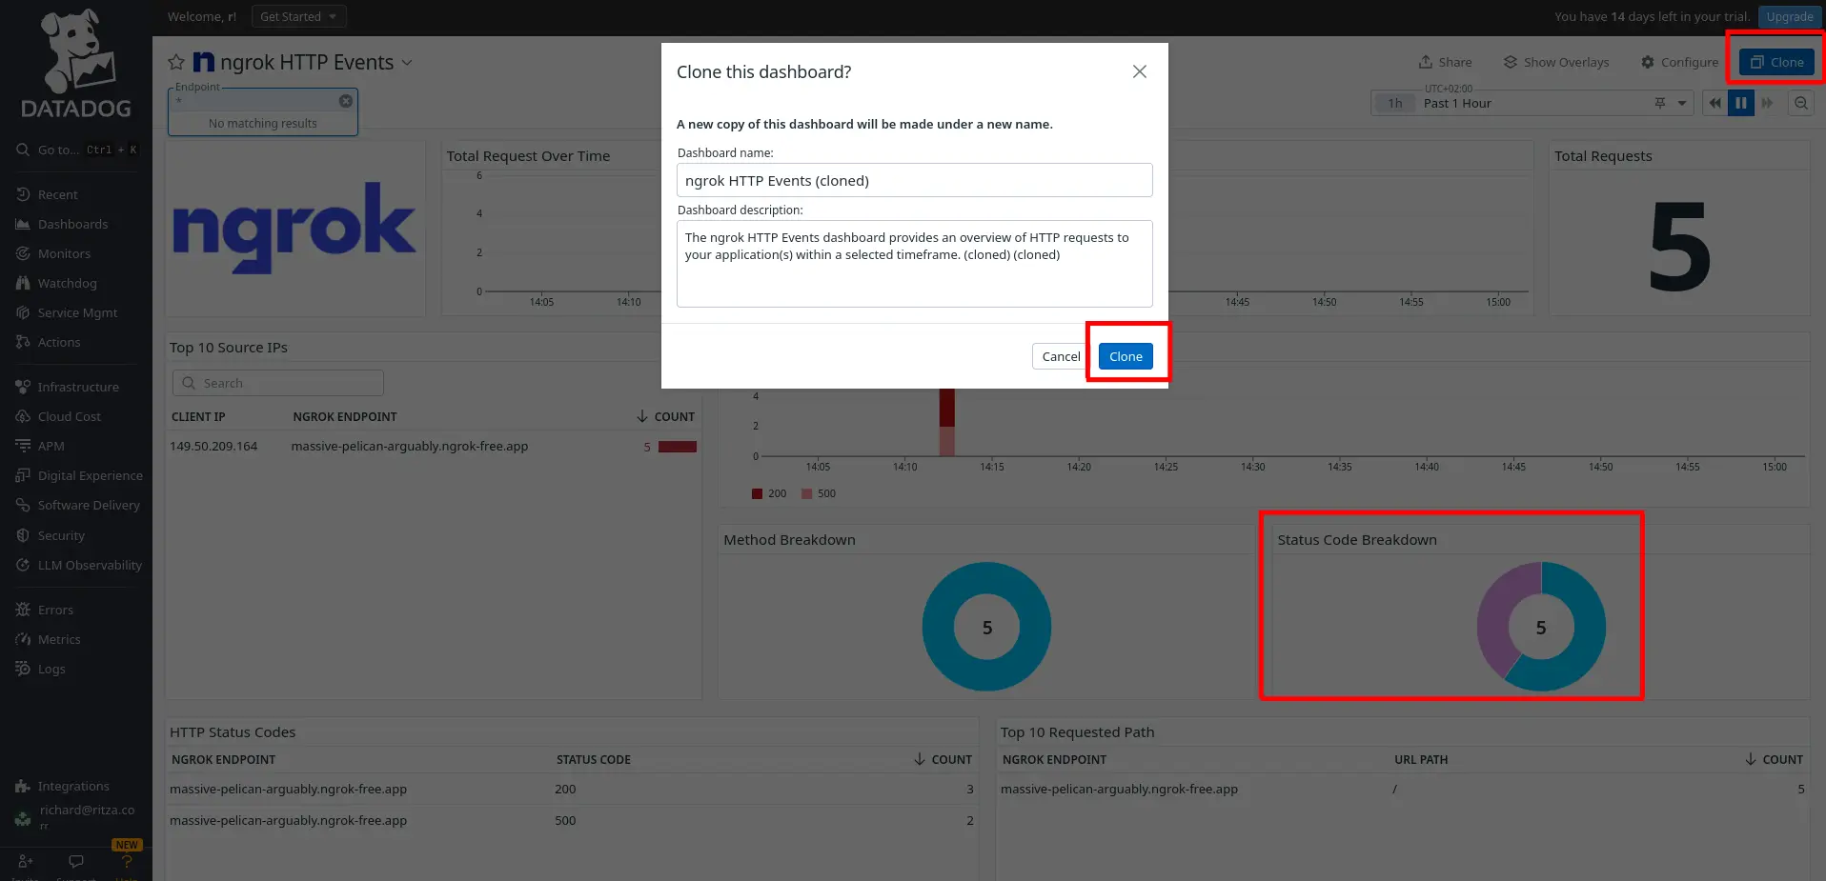1826x881 pixels.
Task: Click Cancel in the clone dialog
Action: pyautogui.click(x=1061, y=356)
